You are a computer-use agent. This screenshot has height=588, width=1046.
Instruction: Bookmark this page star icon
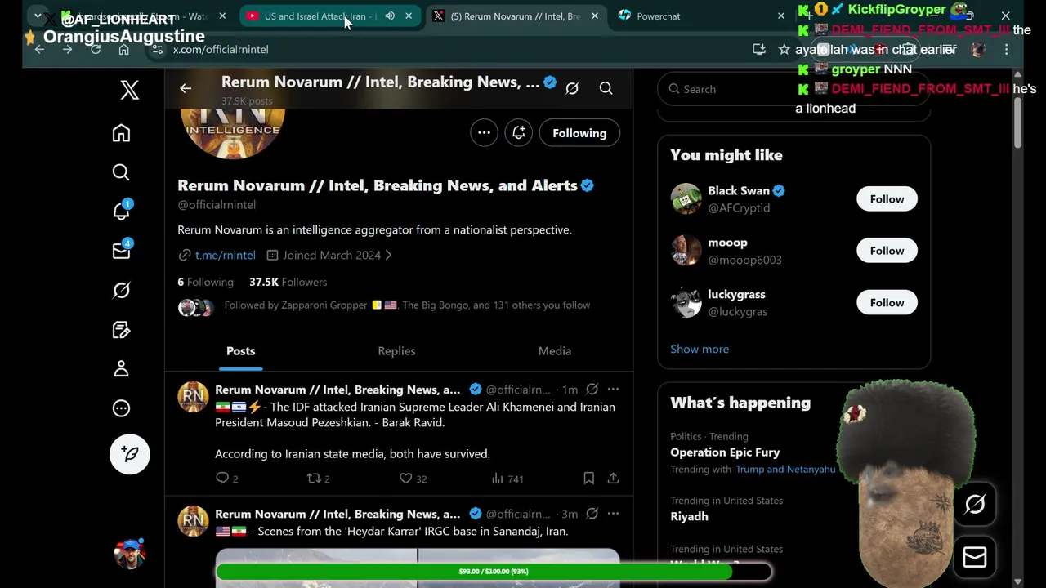(784, 49)
